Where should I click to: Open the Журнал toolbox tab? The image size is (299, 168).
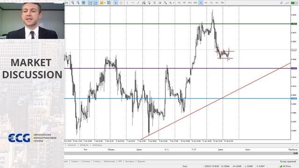(141, 161)
